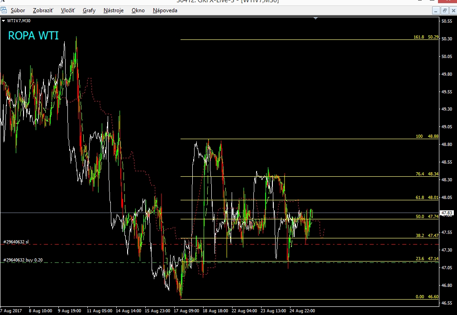The width and height of the screenshot is (457, 315).
Task: Open the Nástroje menu
Action: (114, 10)
